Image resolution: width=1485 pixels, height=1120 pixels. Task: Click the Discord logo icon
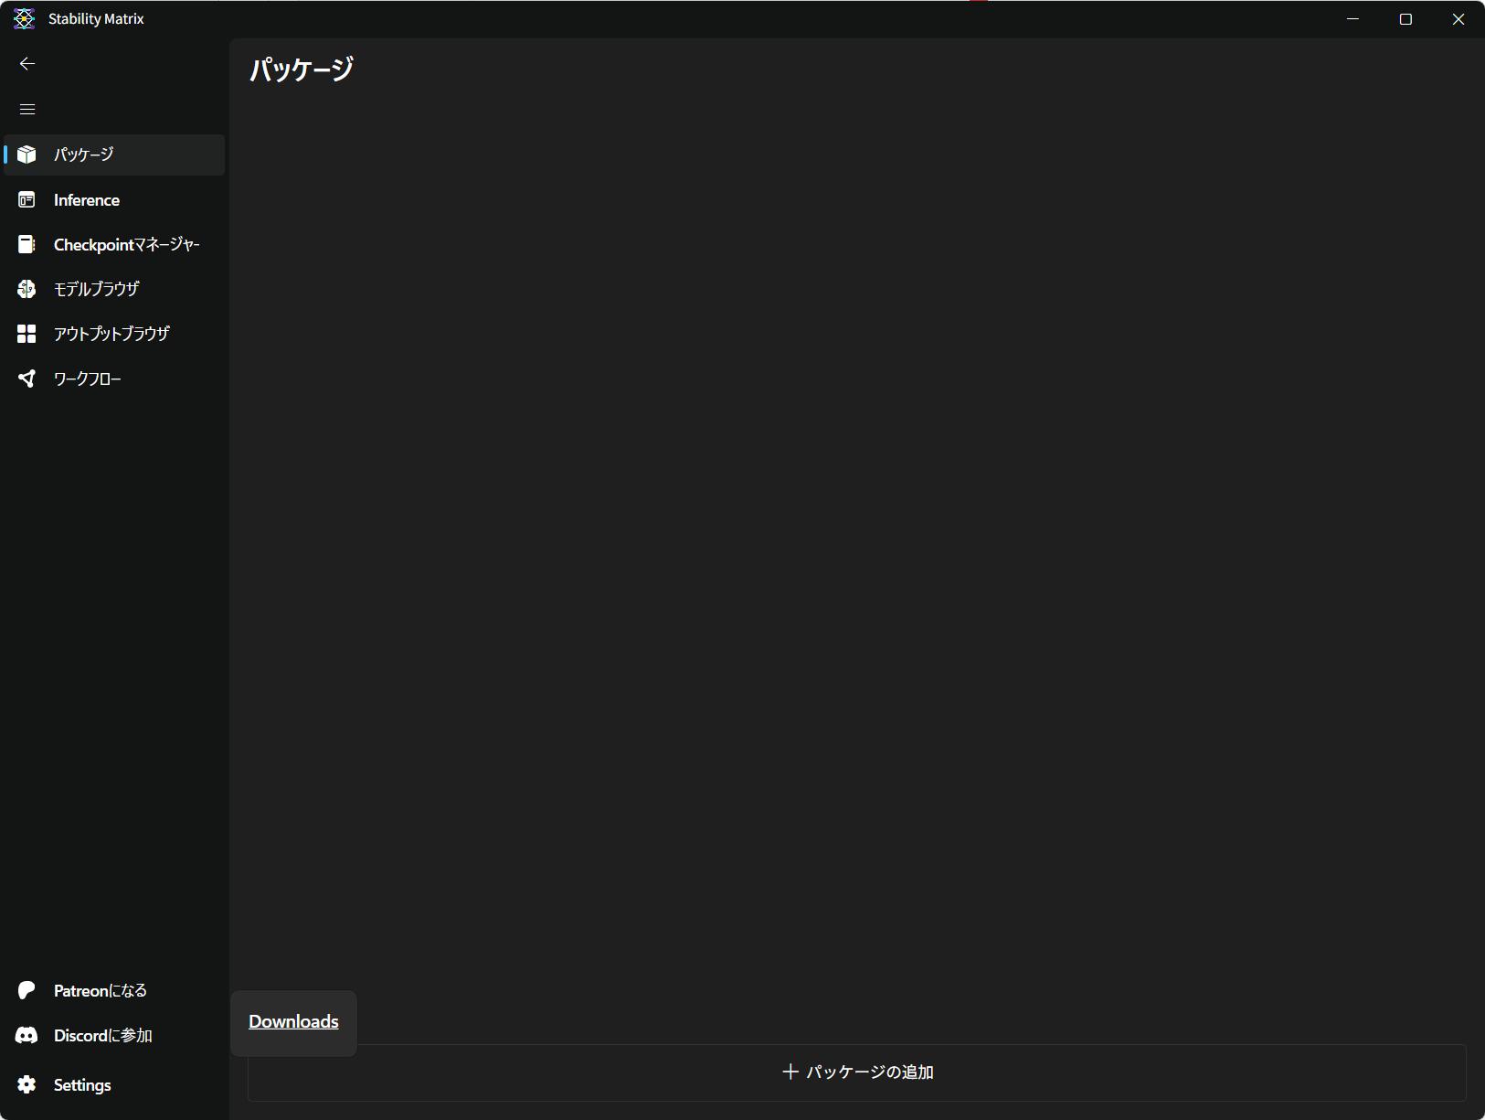27,1035
